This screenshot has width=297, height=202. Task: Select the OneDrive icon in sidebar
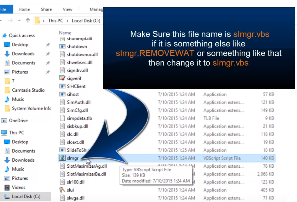click(x=4, y=121)
